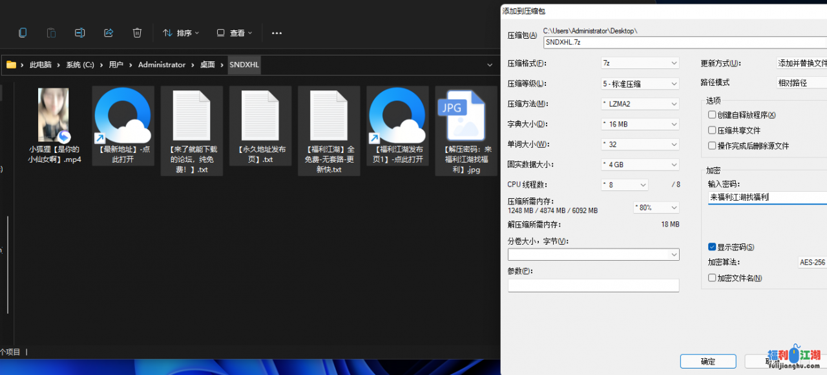Image resolution: width=827 pixels, height=375 pixels.
Task: Open the 压缩格式 7z dropdown
Action: tap(640, 63)
